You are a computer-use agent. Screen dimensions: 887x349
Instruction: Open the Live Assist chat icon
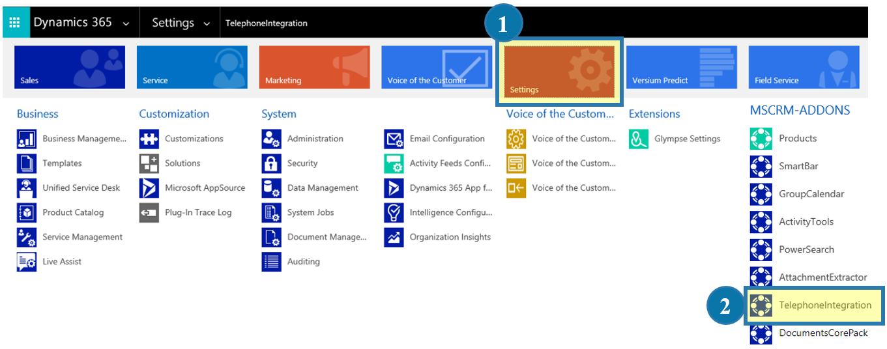pyautogui.click(x=27, y=262)
